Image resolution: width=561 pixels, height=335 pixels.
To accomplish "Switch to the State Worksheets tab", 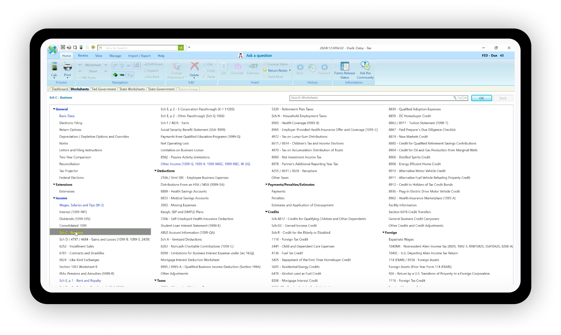I will pos(132,89).
